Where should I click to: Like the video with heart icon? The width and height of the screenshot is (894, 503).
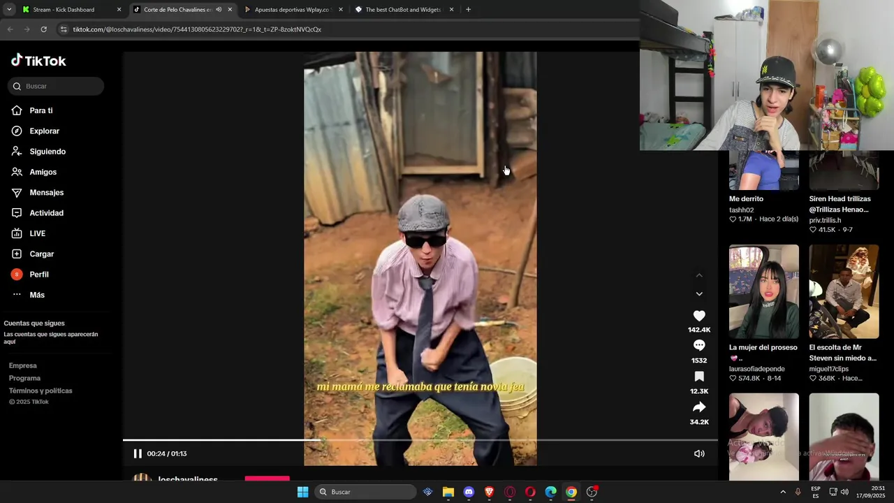coord(699,316)
